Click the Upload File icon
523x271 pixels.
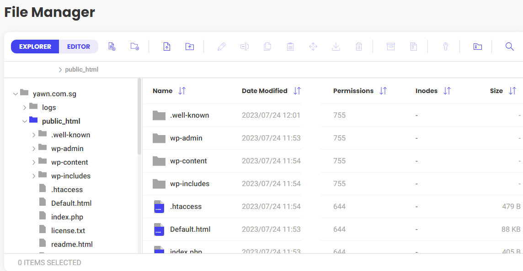tap(167, 47)
